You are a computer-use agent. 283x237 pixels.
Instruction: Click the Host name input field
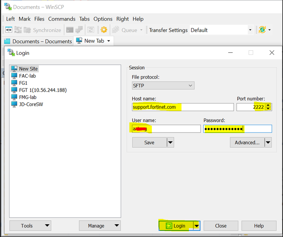[x=183, y=107]
